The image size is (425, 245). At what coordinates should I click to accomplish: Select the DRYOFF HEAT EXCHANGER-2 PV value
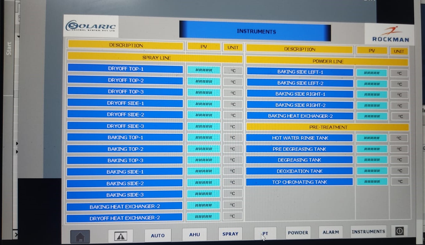[x=204, y=216]
